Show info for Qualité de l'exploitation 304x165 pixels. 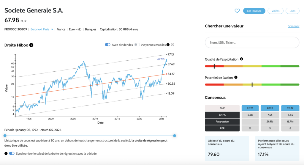click(x=241, y=59)
